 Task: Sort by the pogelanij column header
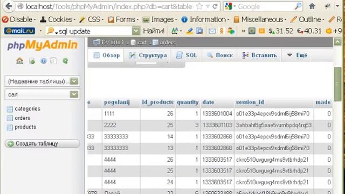(117, 102)
